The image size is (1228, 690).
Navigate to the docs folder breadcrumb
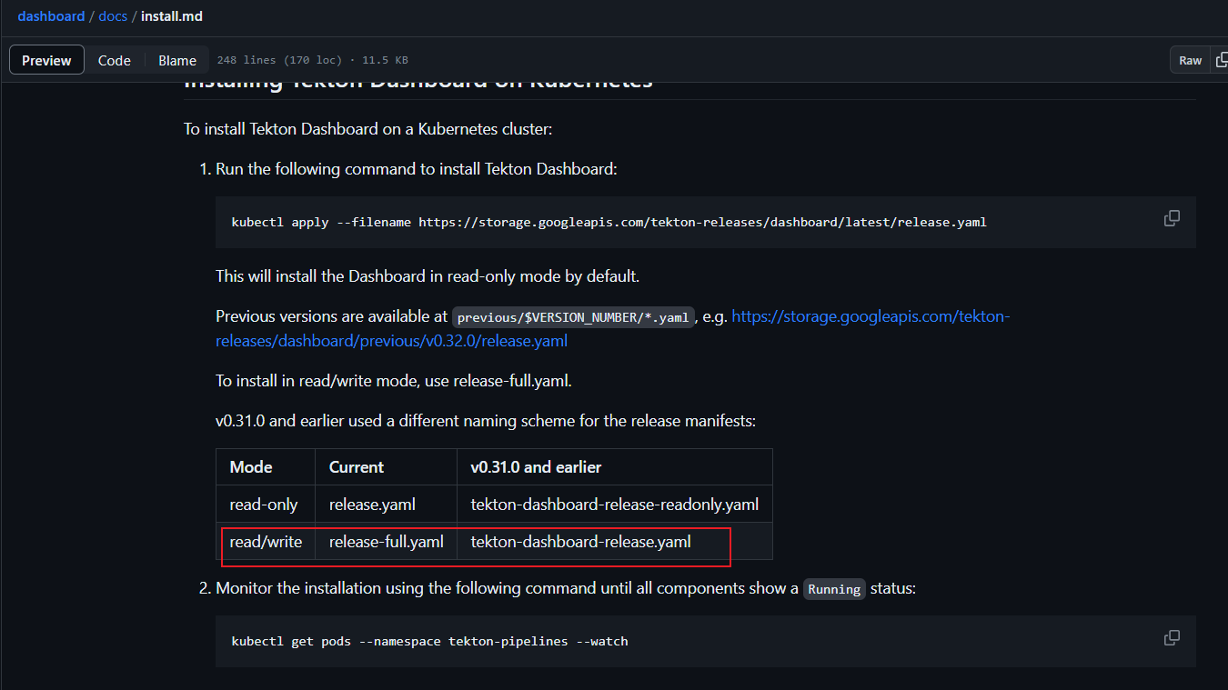tap(113, 16)
